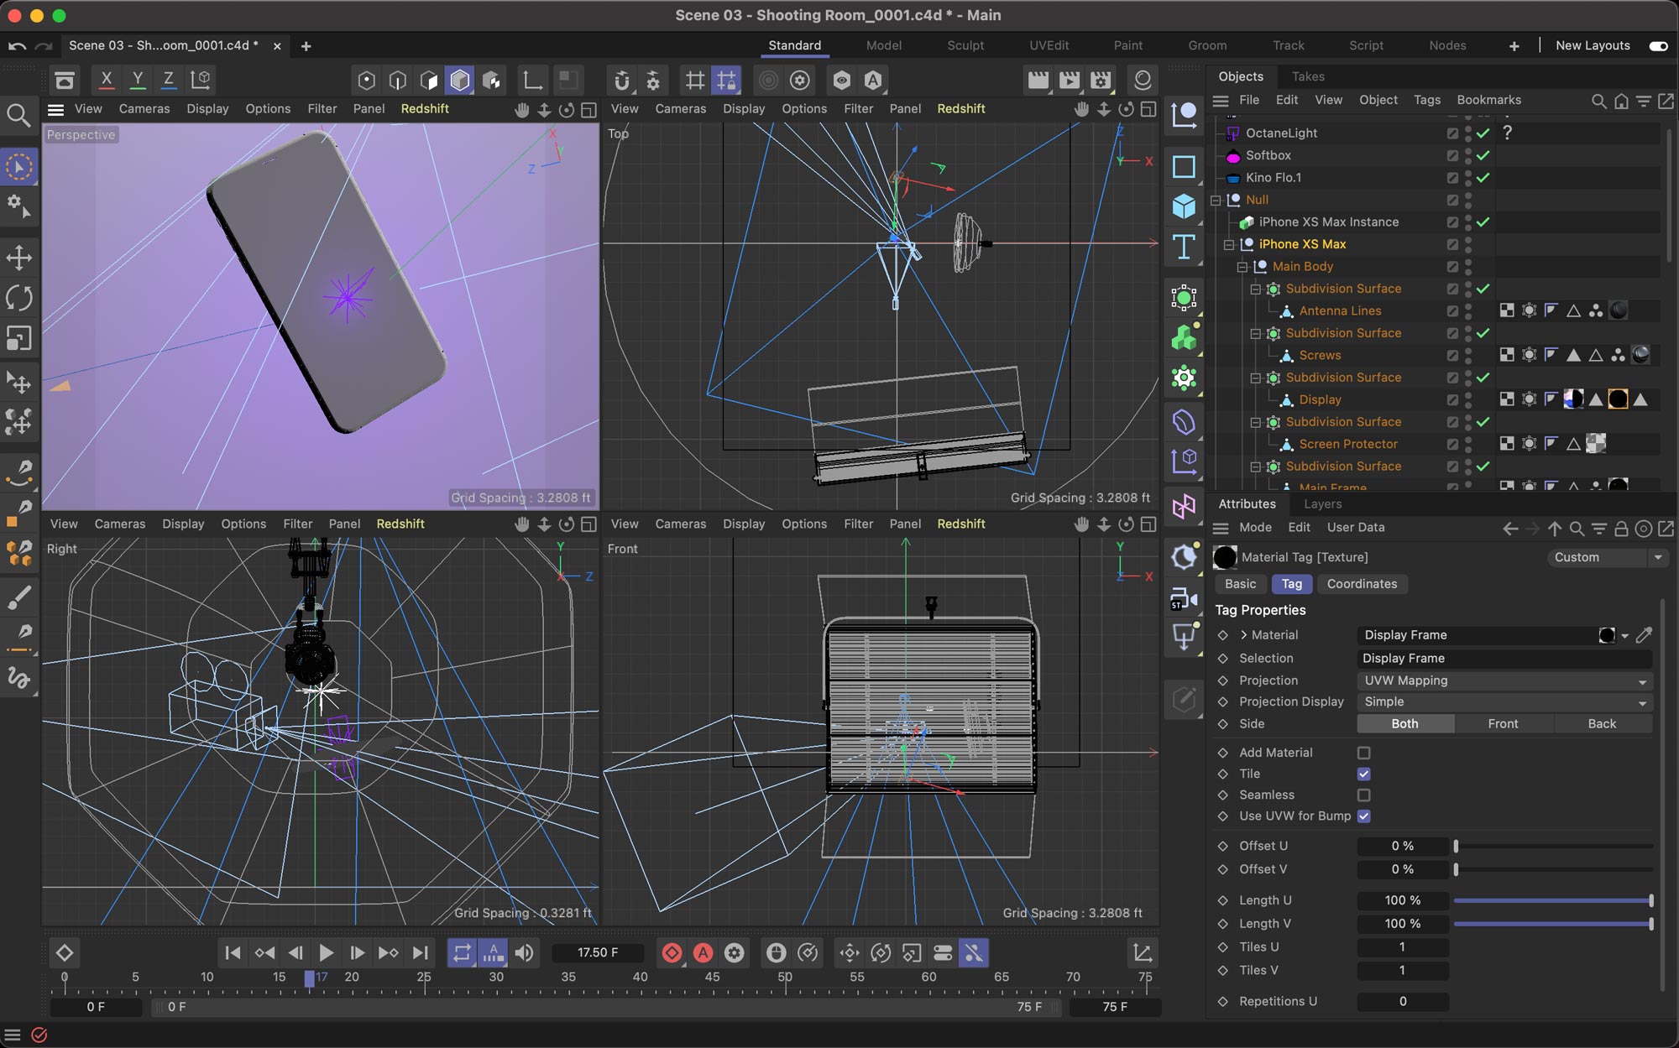Open the Custom mode dropdown in Attributes
This screenshot has height=1048, width=1679.
pos(1604,557)
